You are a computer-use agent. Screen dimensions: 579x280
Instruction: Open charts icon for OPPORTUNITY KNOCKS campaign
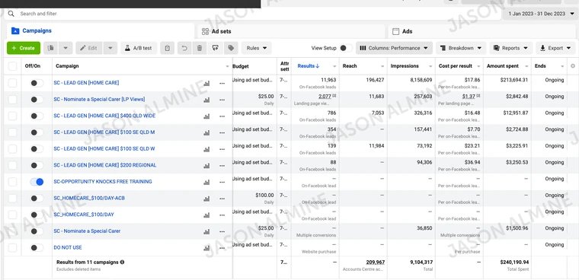click(x=206, y=183)
